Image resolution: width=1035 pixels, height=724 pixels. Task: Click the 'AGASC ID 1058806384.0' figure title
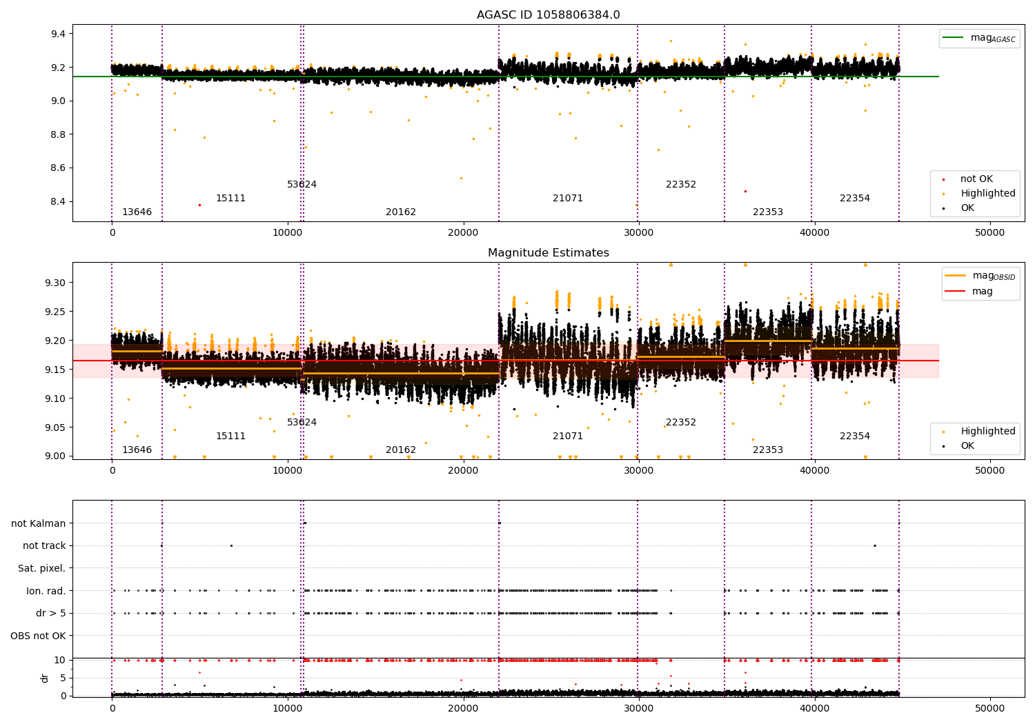click(549, 15)
